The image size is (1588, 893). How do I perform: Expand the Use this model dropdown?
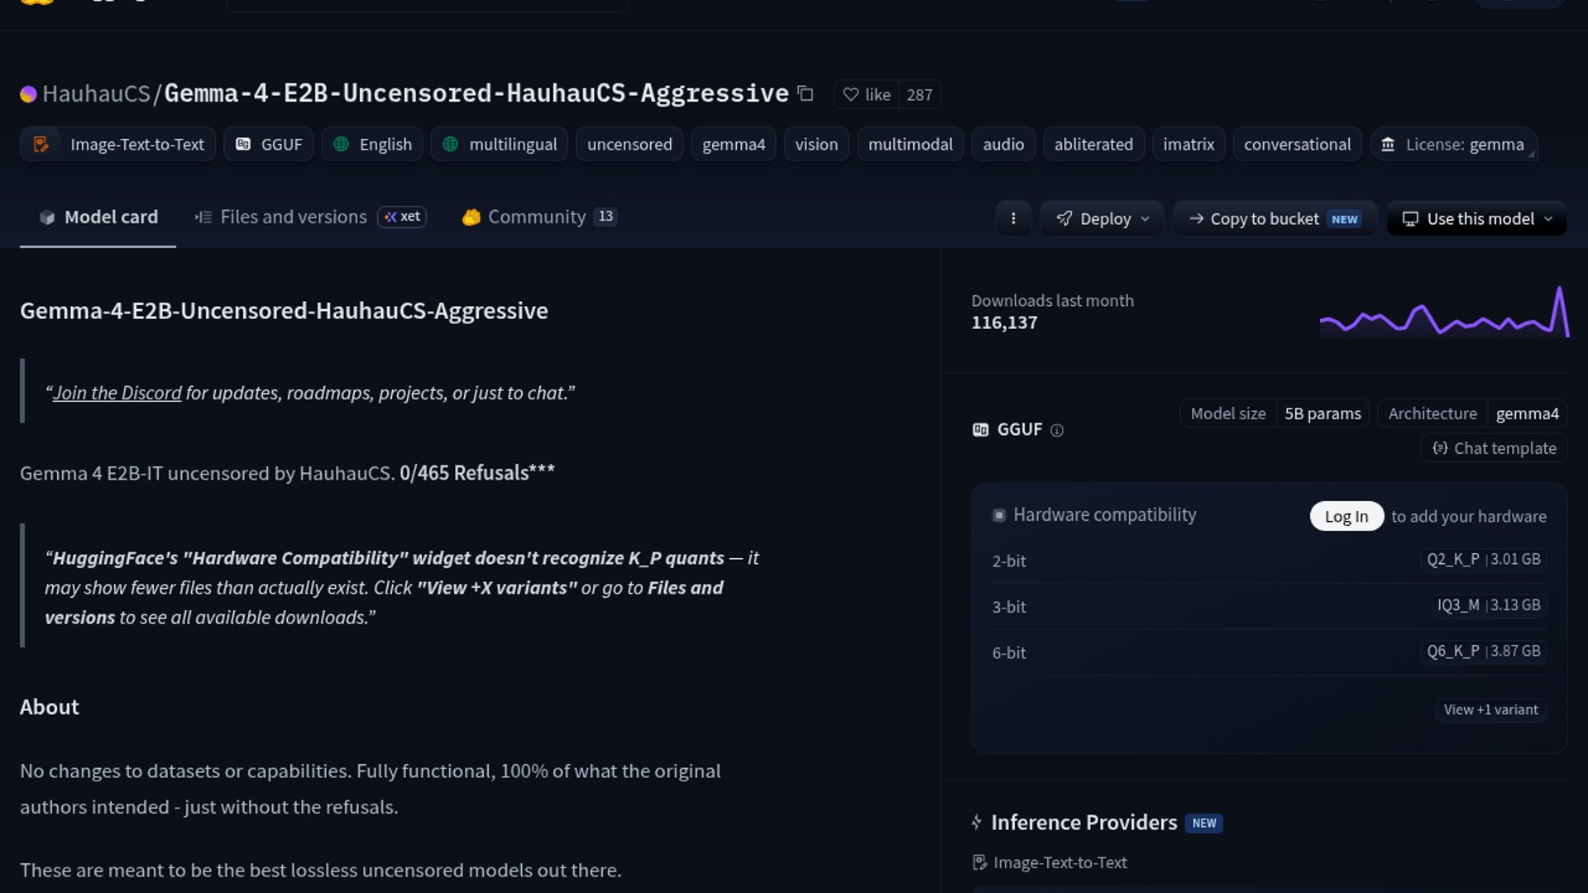[x=1476, y=218]
